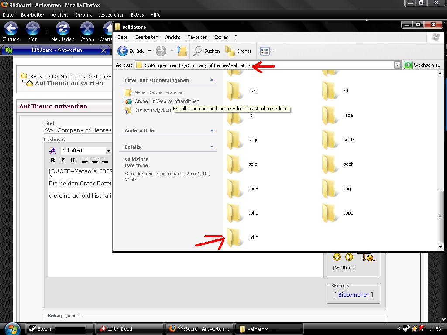Click Firefox Zurück back button
This screenshot has height=335, width=447.
(x=11, y=32)
